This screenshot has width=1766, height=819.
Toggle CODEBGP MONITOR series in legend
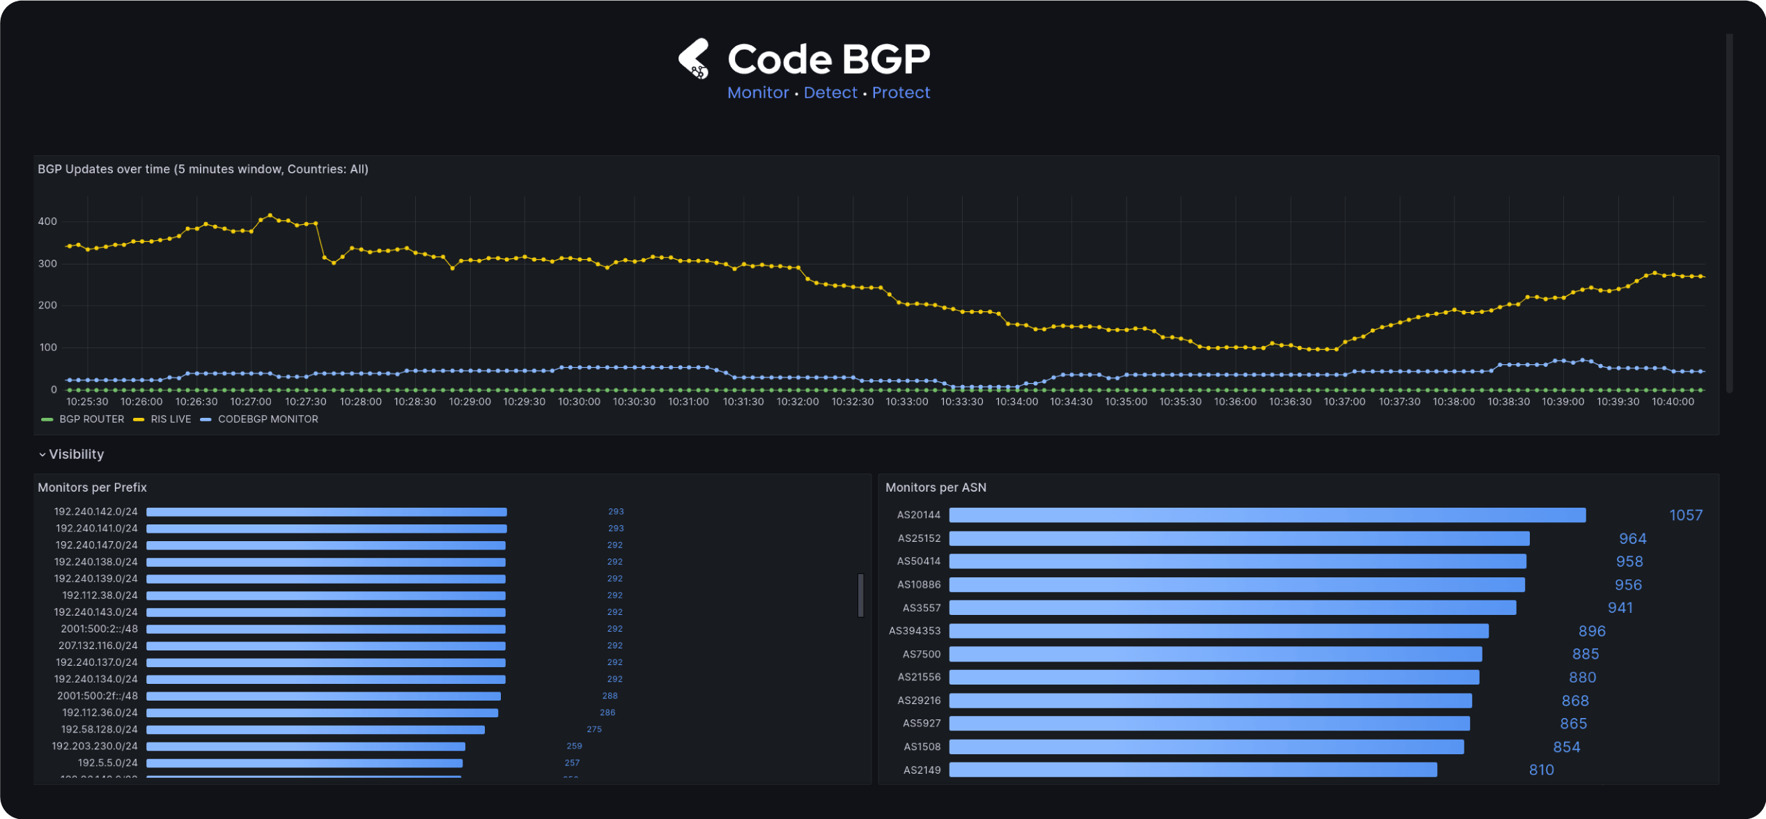(x=268, y=420)
